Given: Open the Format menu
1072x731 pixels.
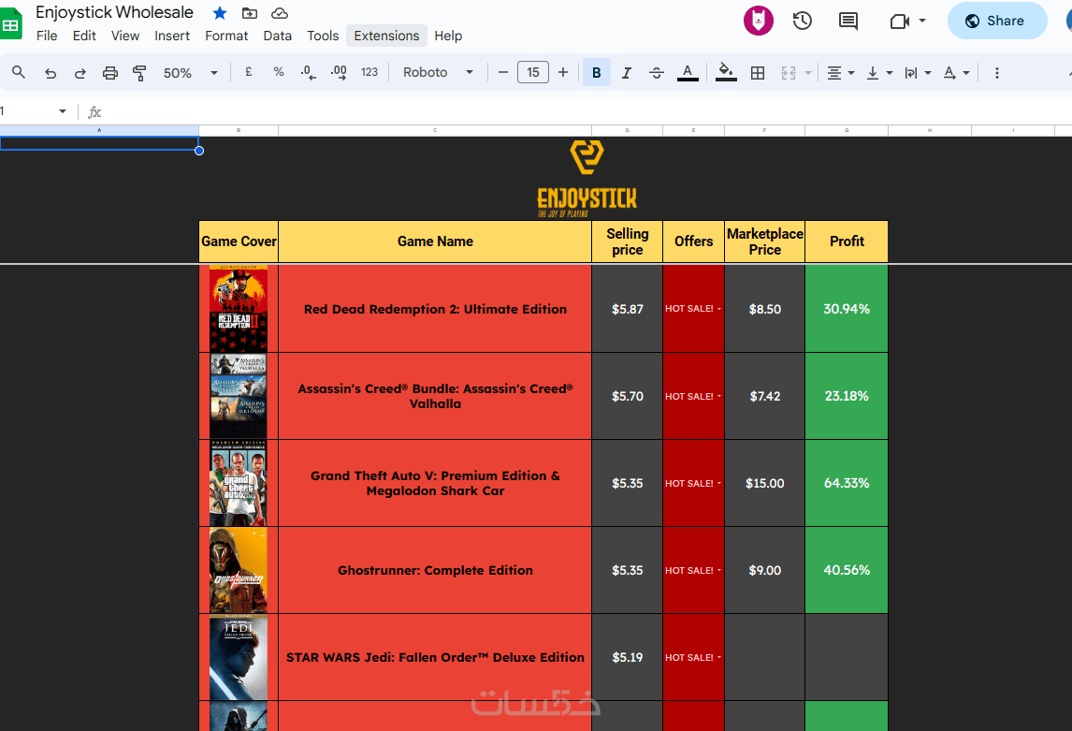Looking at the screenshot, I should (226, 36).
